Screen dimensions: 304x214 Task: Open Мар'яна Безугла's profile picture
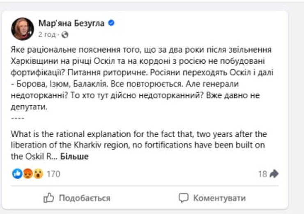tap(23, 28)
